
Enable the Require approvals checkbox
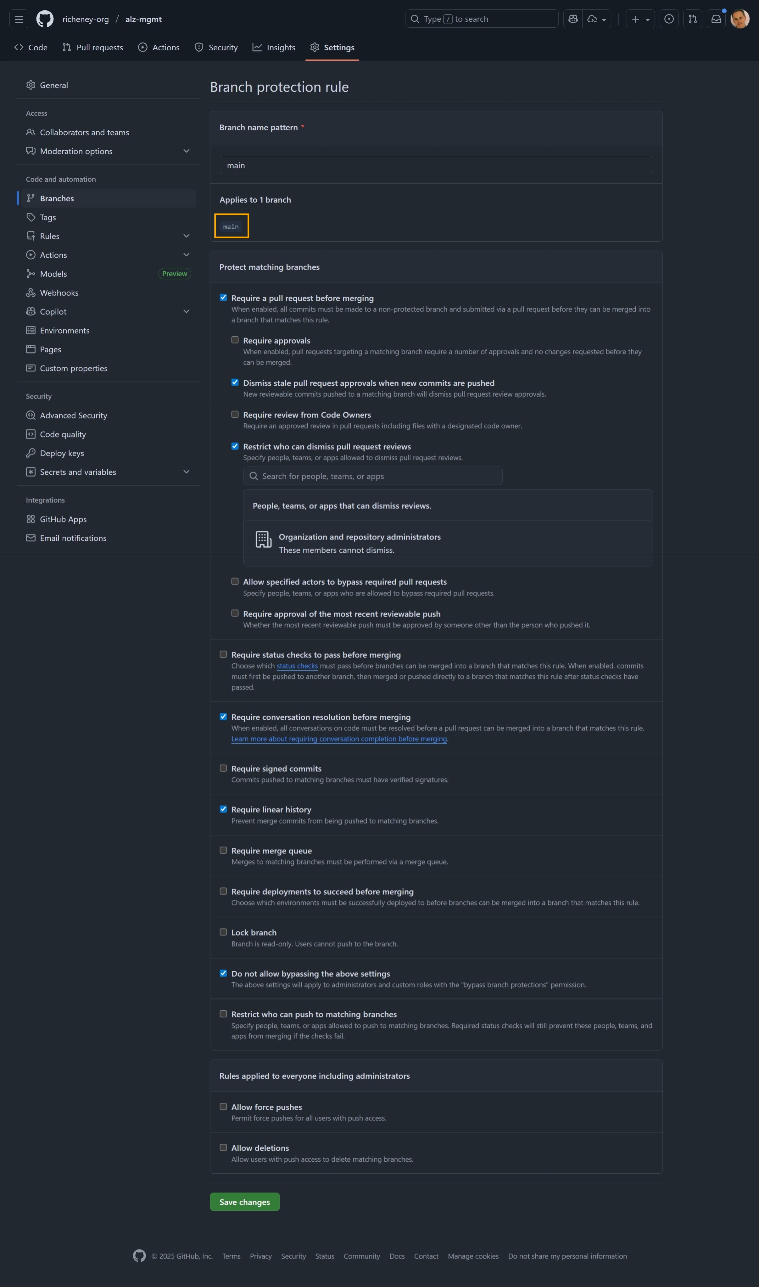click(235, 340)
